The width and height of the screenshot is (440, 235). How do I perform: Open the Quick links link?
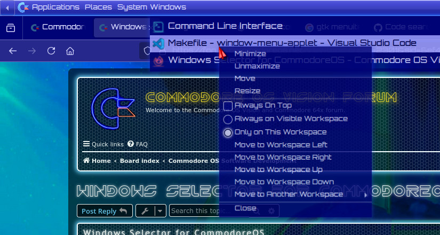[x=108, y=144]
